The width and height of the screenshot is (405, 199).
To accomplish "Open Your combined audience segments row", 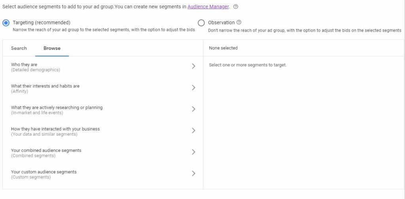I will [46, 152].
